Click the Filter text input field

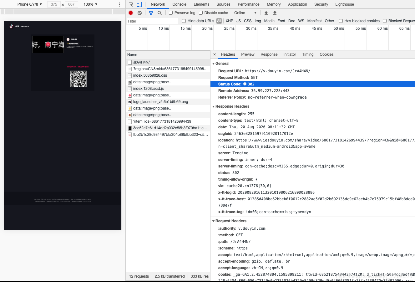[152, 21]
